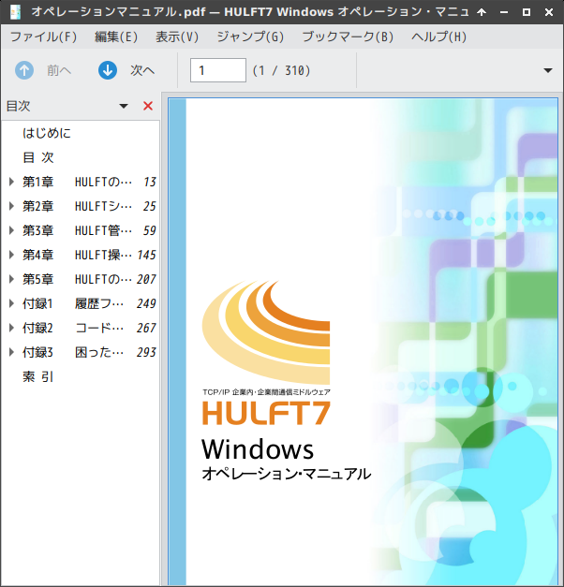Expand the 第1章 tree node
This screenshot has height=587, width=564.
click(x=11, y=182)
